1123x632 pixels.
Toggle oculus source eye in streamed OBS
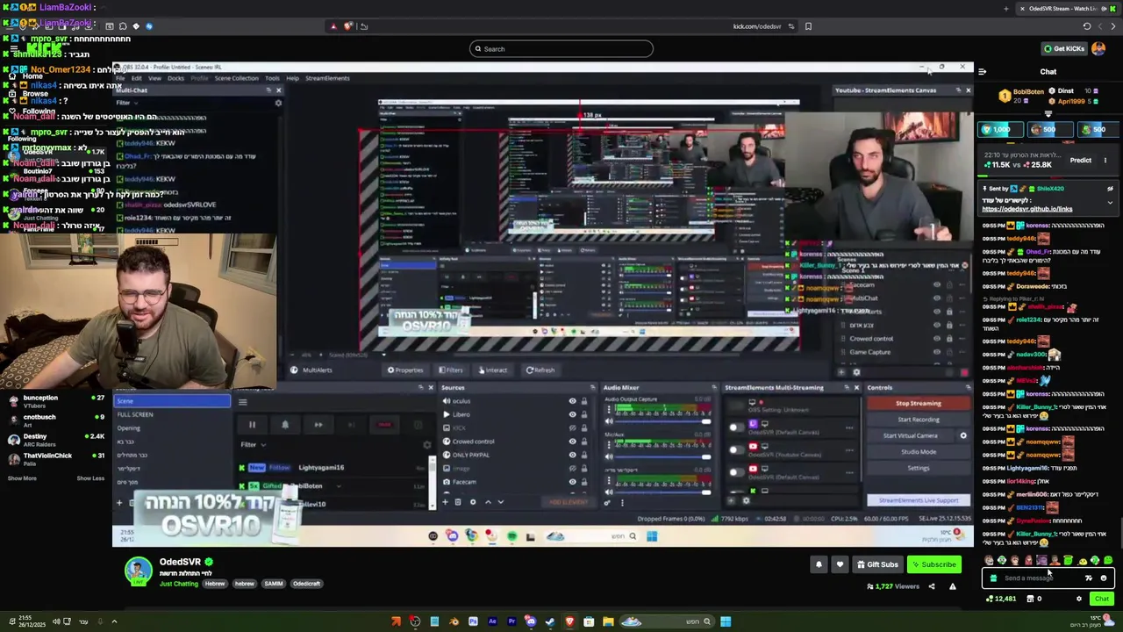point(573,401)
